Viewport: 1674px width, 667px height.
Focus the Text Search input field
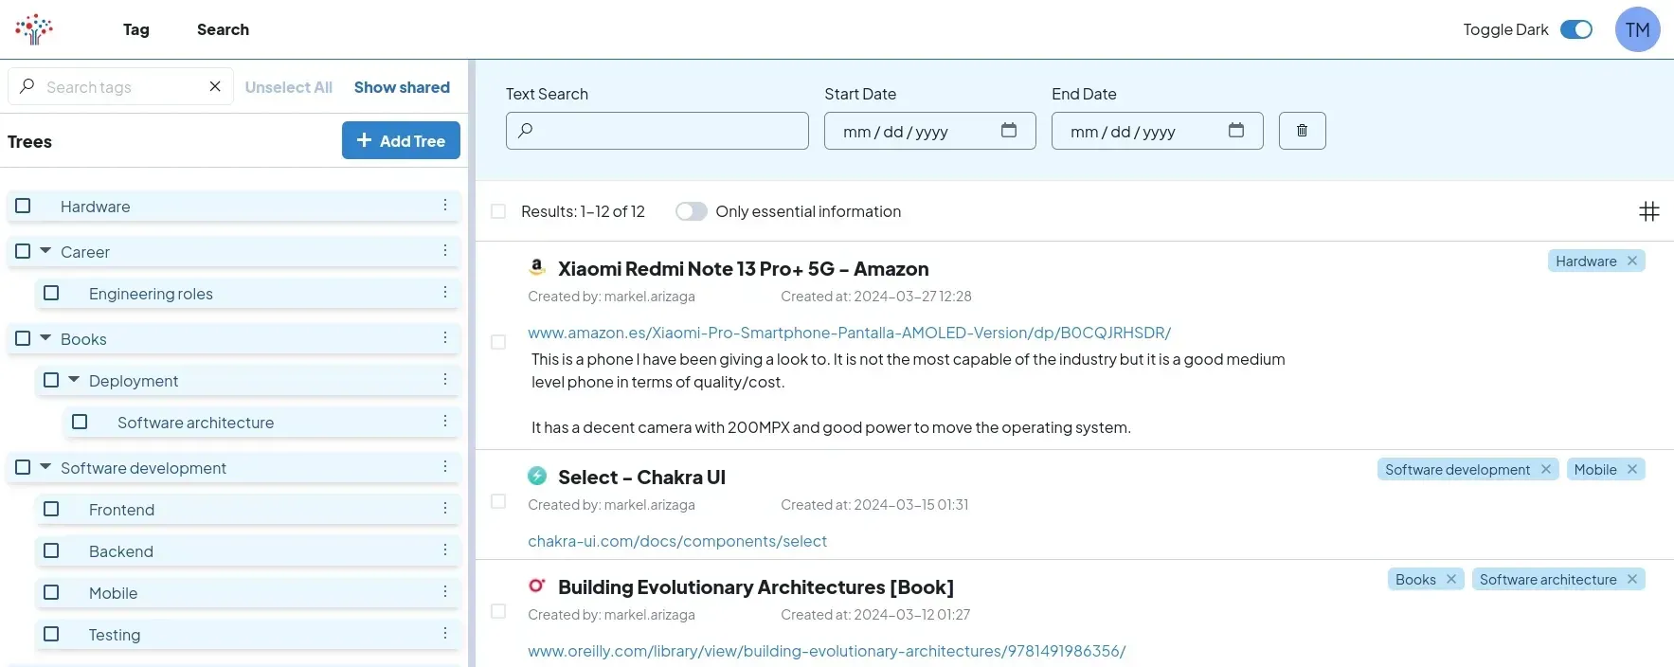[x=657, y=131]
